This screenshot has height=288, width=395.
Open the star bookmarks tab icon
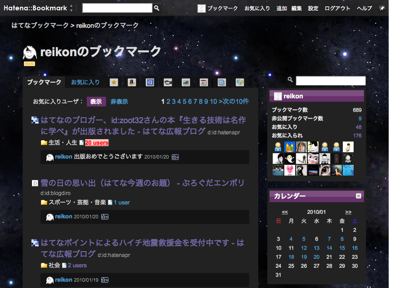[114, 82]
